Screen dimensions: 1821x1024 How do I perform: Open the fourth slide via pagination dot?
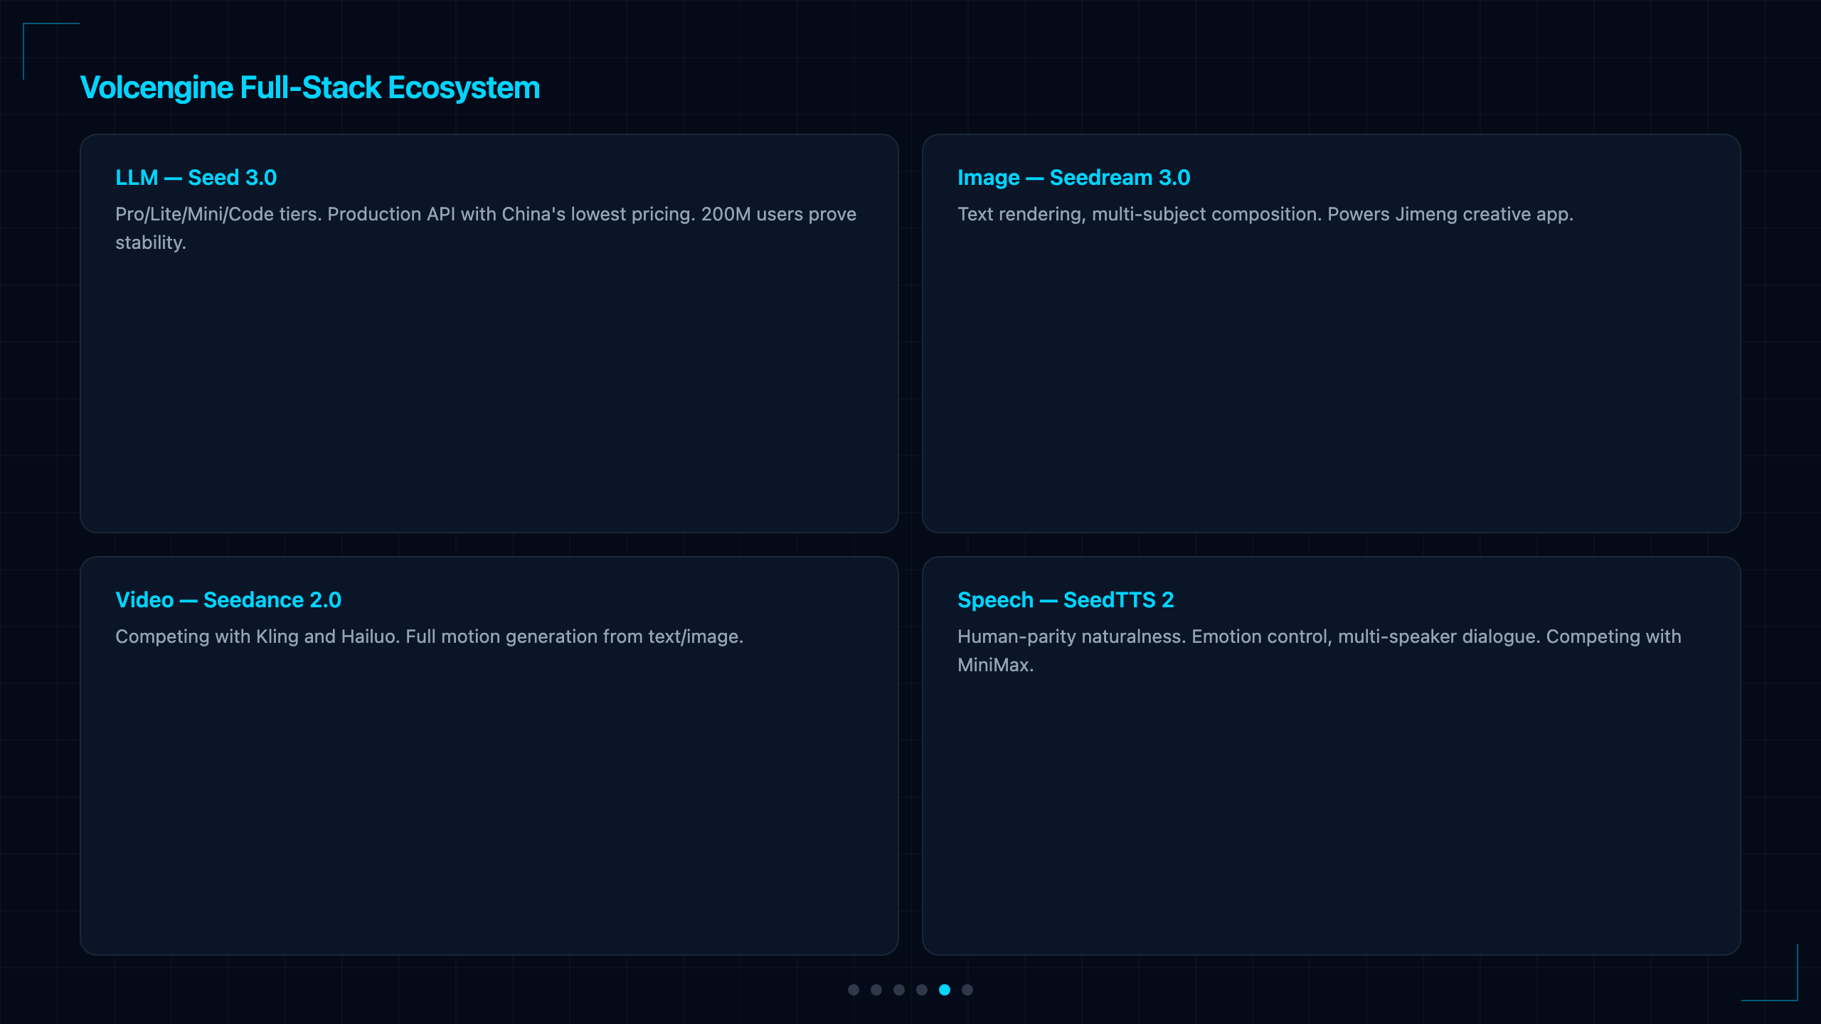click(x=922, y=990)
